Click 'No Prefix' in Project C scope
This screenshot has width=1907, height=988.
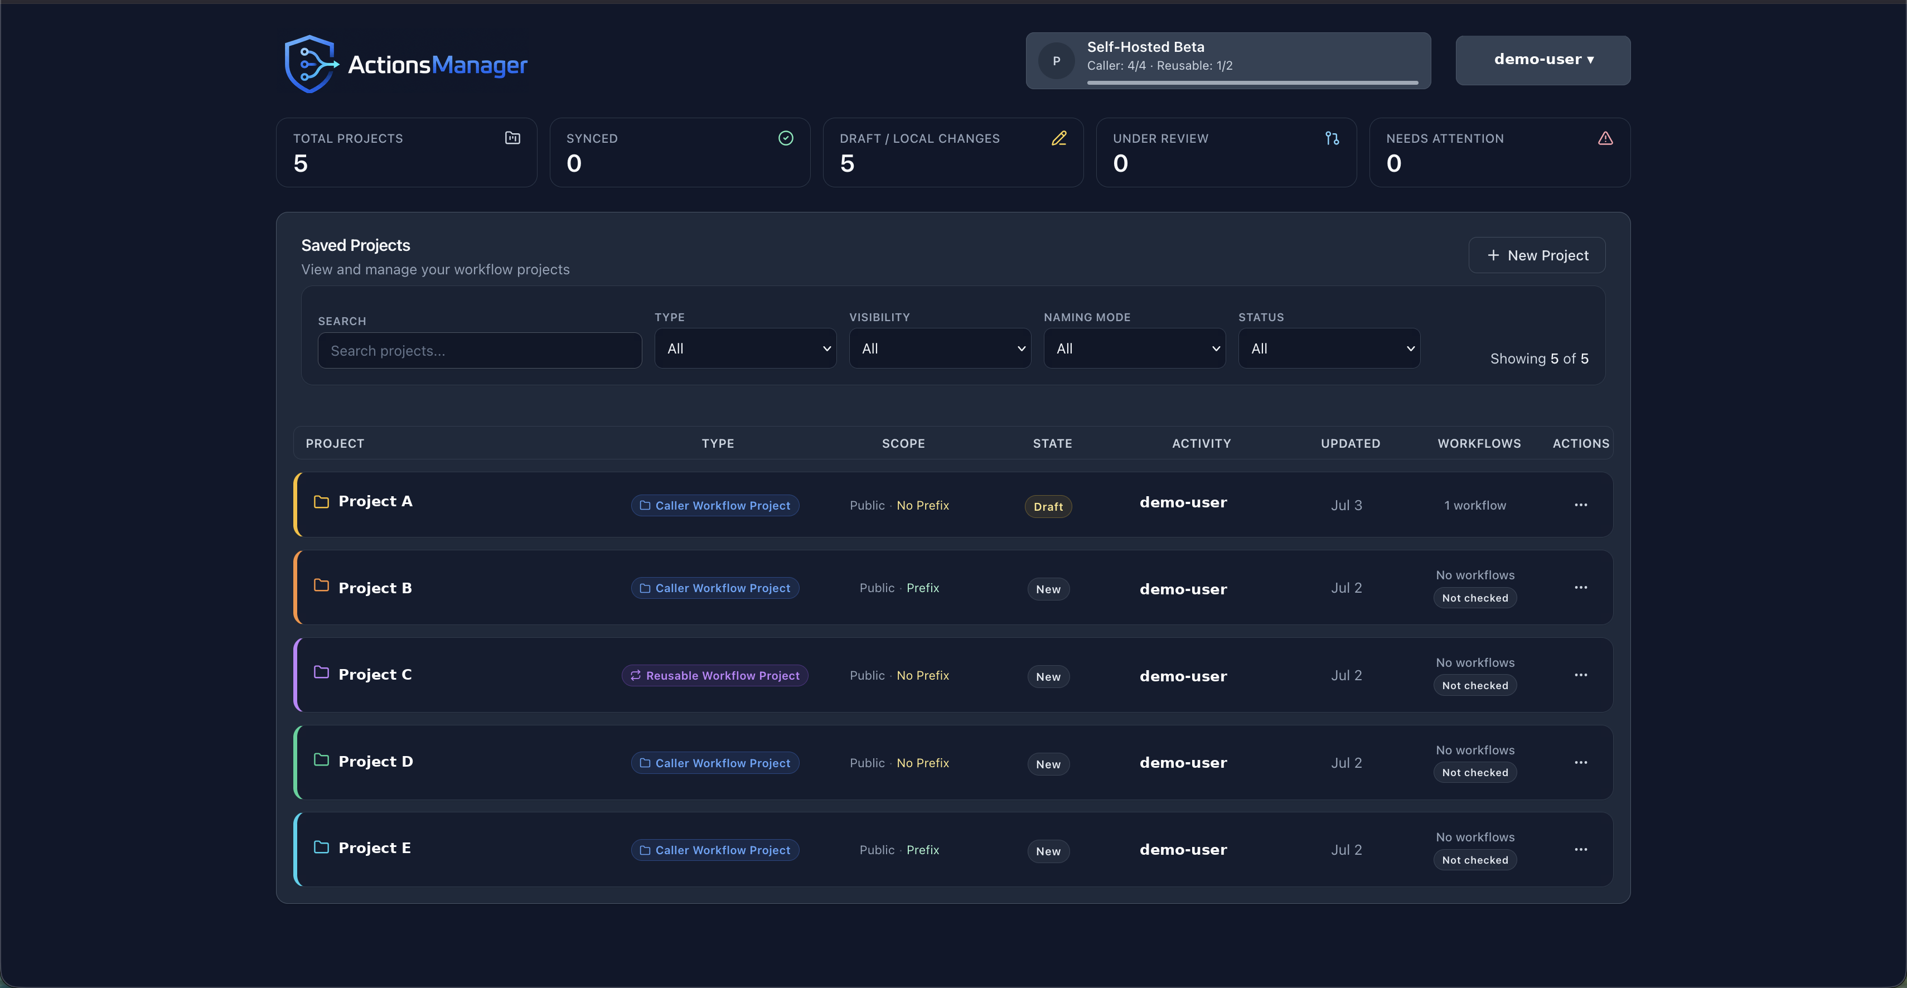pyautogui.click(x=922, y=676)
